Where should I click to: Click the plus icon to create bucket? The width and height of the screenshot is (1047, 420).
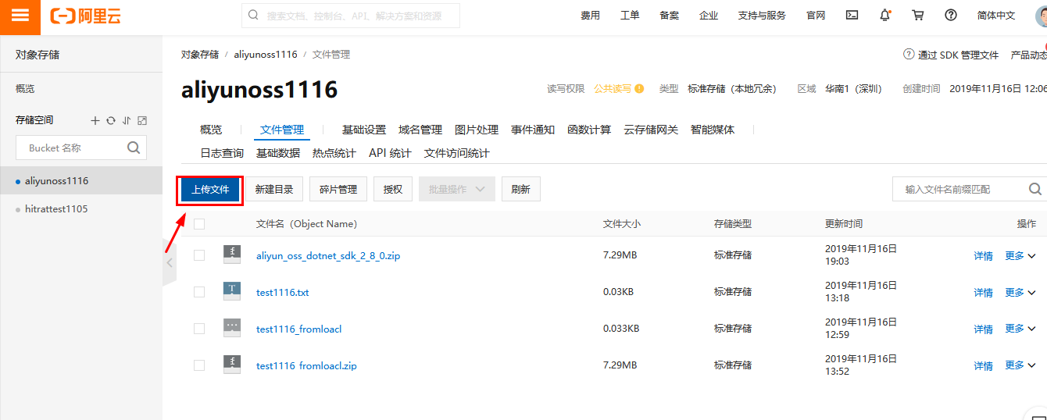tap(95, 120)
